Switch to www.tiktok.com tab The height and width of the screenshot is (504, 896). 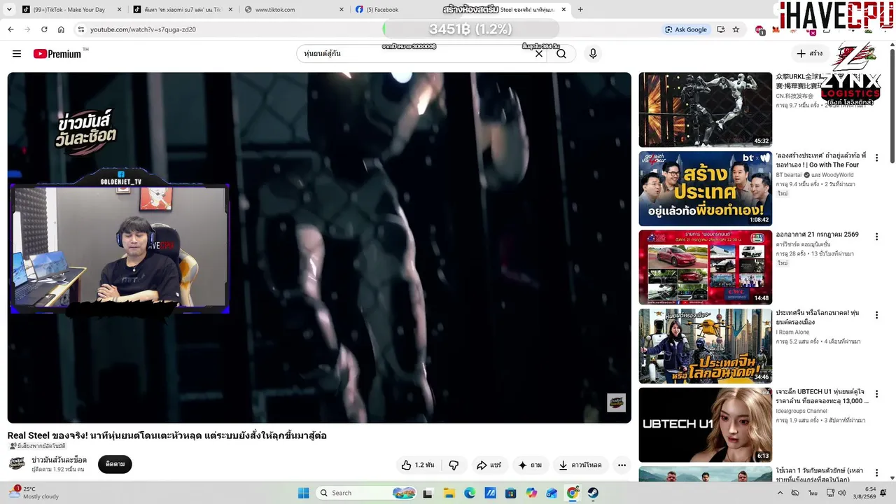293,10
